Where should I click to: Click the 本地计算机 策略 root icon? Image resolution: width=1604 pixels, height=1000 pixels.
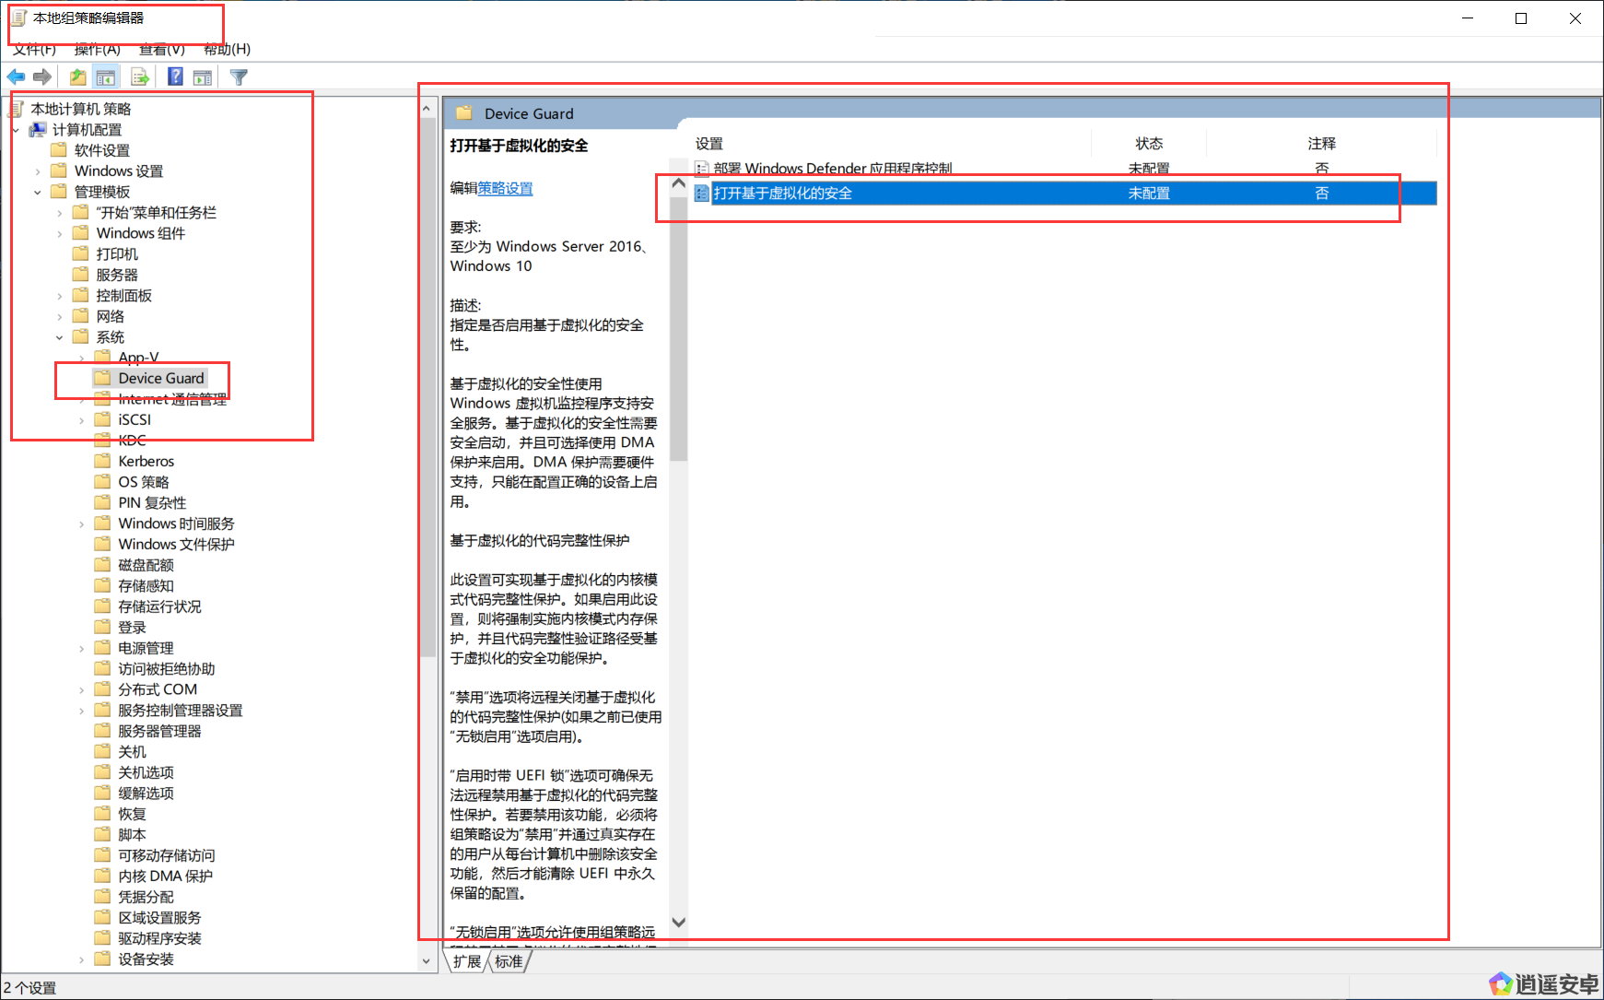17,109
